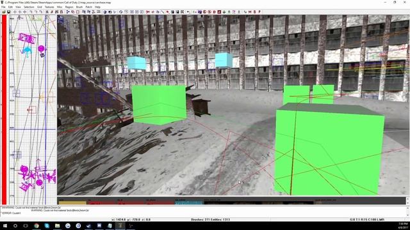
Task: Click console scrollbar down arrow
Action: (x=407, y=215)
